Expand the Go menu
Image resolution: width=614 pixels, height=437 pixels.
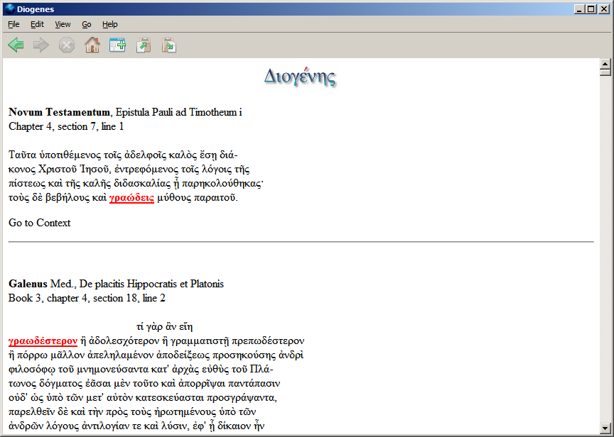coord(87,24)
